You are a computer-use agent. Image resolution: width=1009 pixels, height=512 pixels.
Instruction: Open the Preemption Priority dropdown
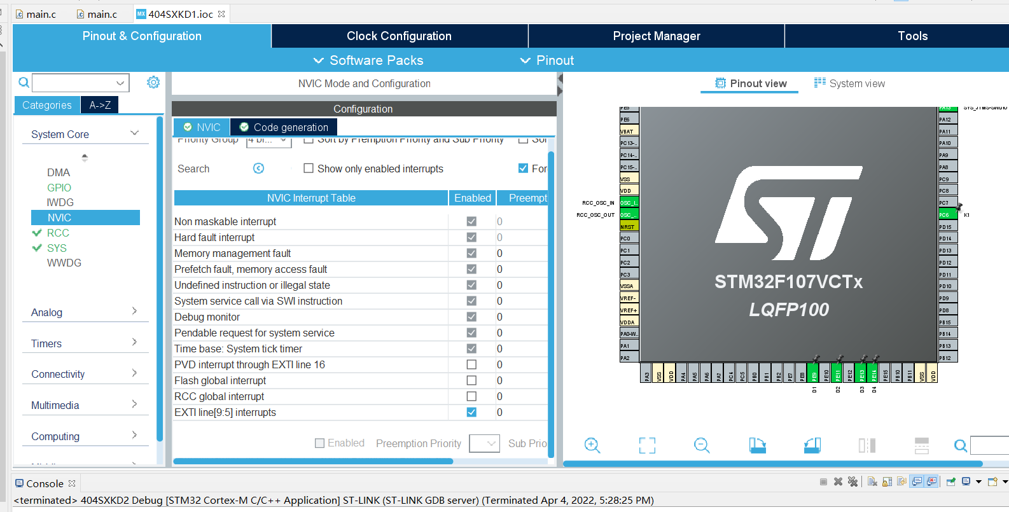click(x=484, y=443)
